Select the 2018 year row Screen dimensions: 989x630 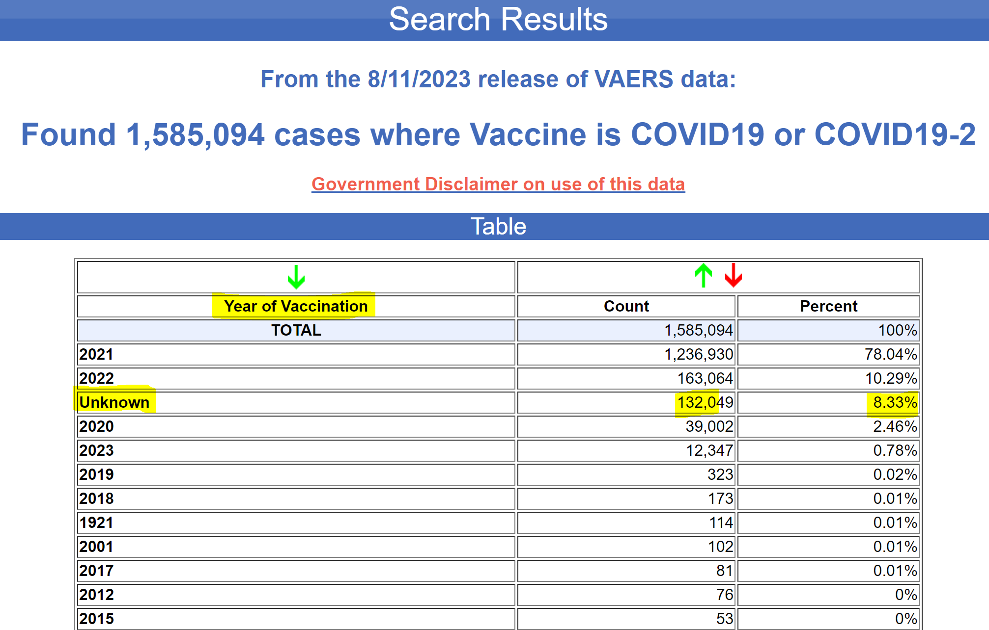tap(296, 499)
